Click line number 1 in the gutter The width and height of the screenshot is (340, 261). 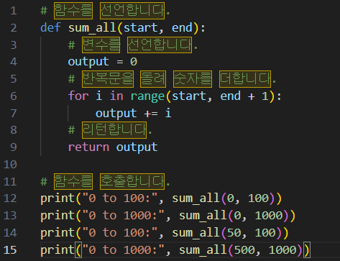[14, 11]
